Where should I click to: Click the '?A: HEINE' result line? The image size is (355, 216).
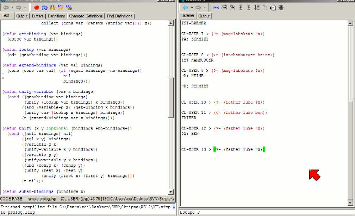pyautogui.click(x=193, y=76)
